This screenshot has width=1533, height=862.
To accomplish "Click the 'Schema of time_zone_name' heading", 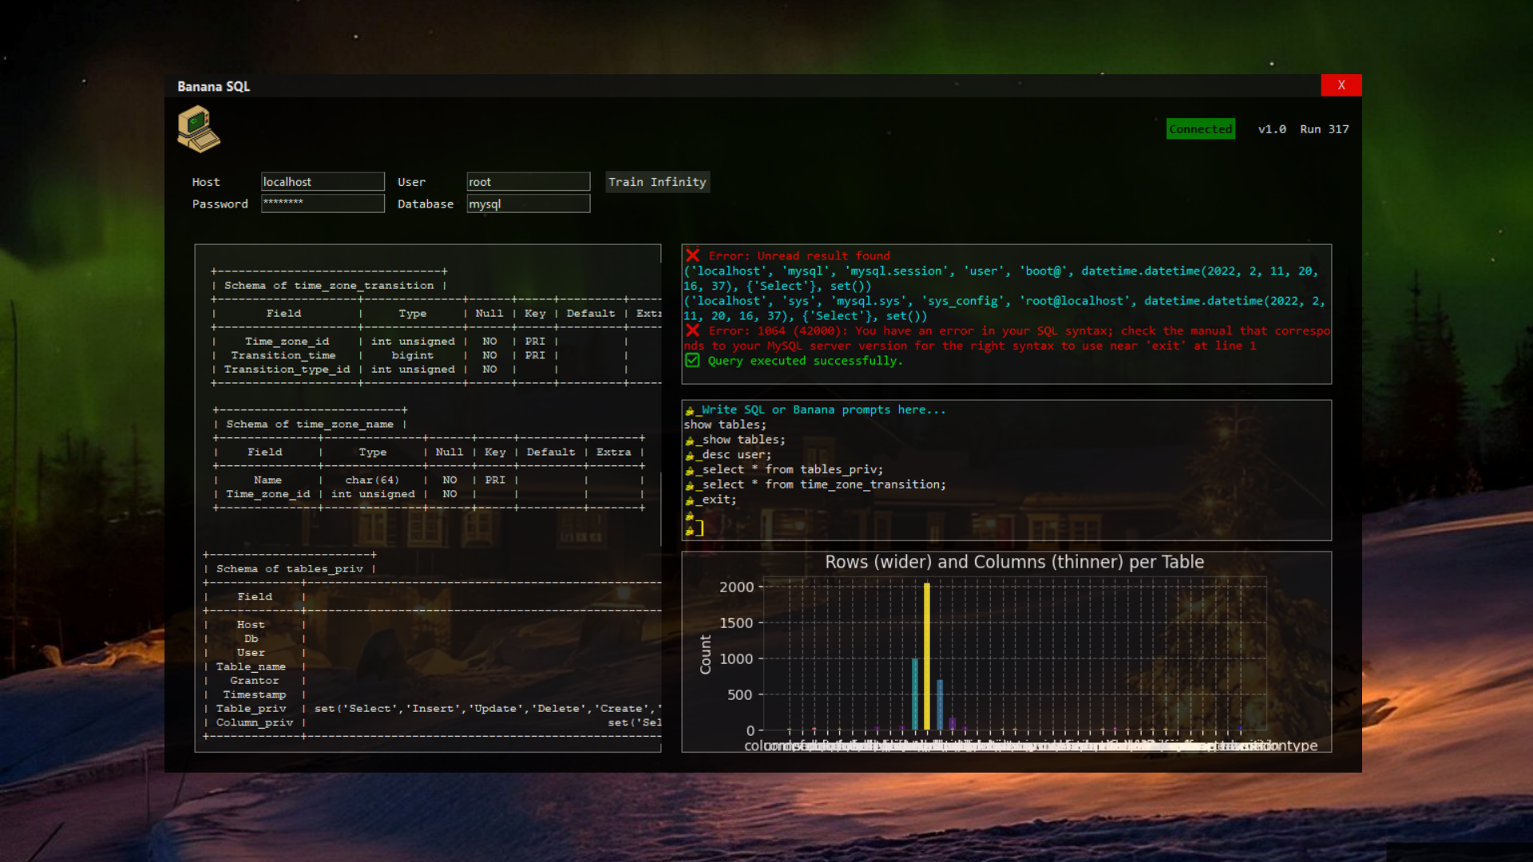I will [310, 425].
